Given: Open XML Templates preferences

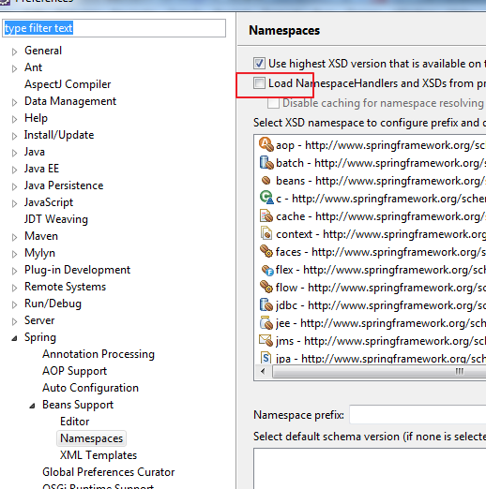Looking at the screenshot, I should coord(99,455).
